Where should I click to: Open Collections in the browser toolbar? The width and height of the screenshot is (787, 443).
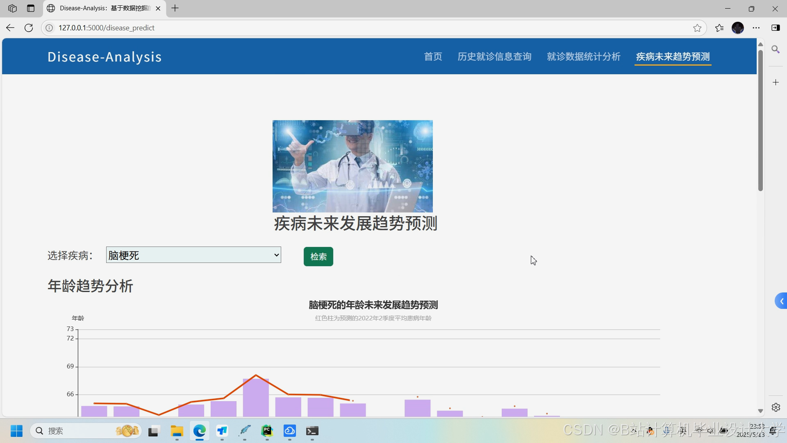[x=719, y=28]
